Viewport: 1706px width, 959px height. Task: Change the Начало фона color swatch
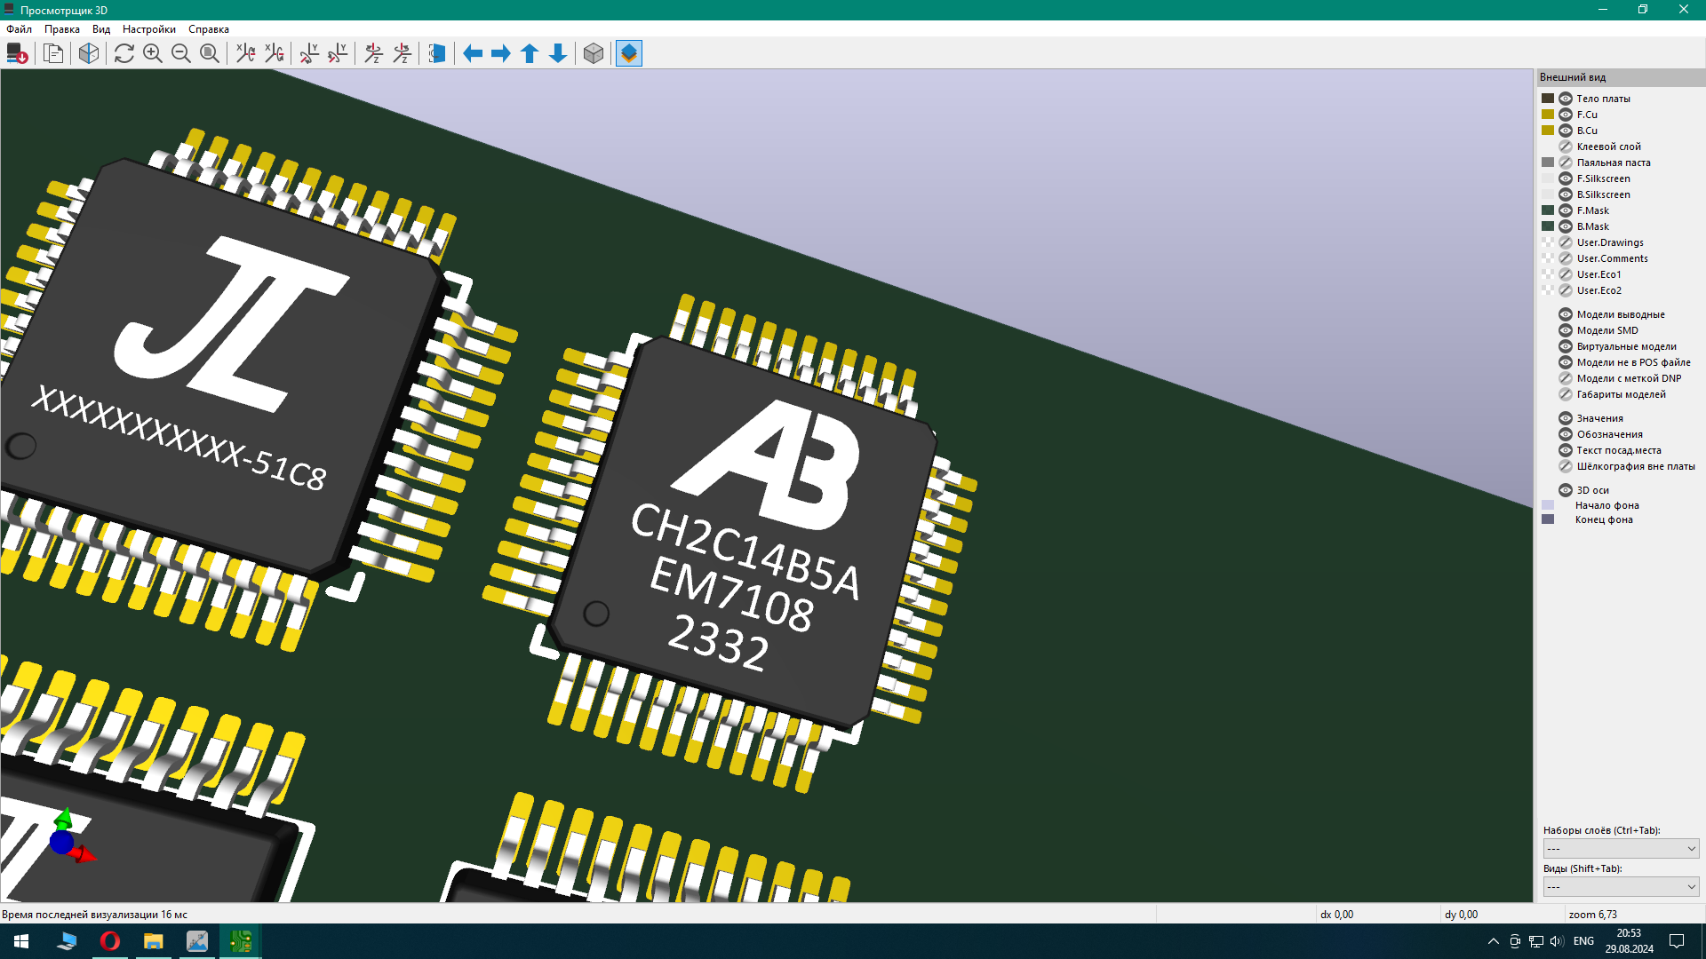(1548, 505)
